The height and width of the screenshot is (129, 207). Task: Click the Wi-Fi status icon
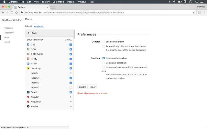[174, 2]
